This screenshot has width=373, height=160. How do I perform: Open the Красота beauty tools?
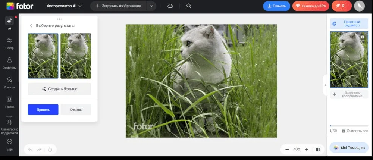click(x=9, y=82)
